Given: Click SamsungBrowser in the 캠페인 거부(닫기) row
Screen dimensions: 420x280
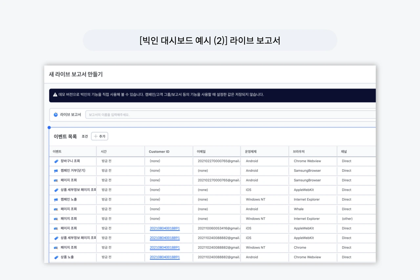Looking at the screenshot, I should pyautogui.click(x=307, y=171).
